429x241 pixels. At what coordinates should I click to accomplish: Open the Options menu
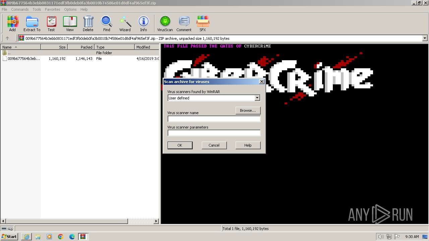[x=70, y=9]
